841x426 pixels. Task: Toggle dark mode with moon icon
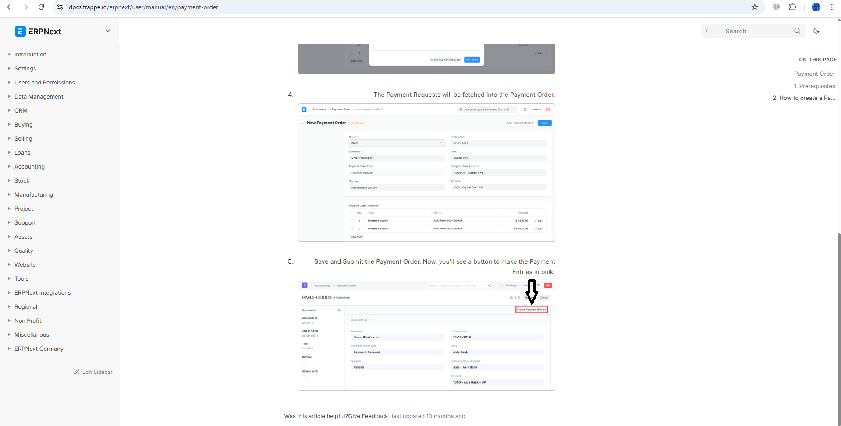click(x=816, y=31)
